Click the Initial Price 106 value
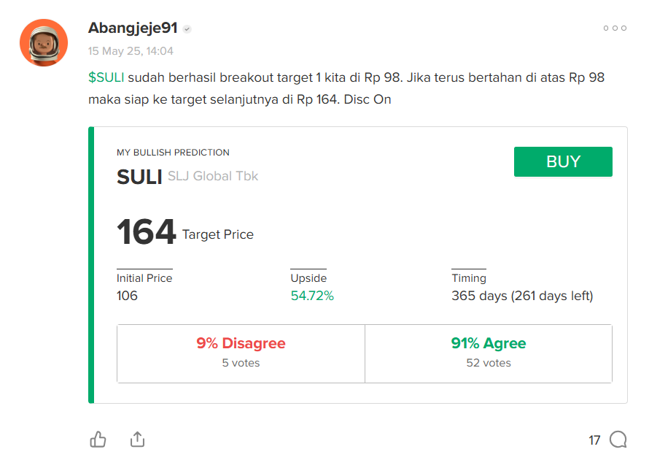The image size is (649, 460). [127, 296]
